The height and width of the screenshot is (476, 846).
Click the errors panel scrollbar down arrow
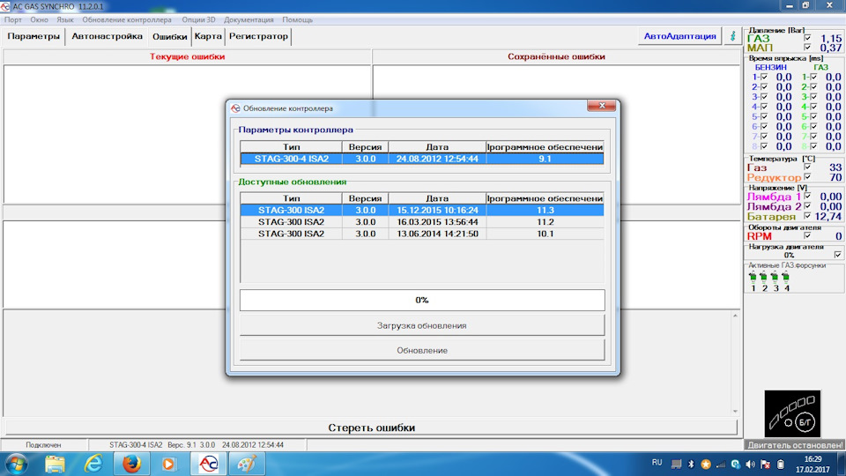click(x=735, y=412)
